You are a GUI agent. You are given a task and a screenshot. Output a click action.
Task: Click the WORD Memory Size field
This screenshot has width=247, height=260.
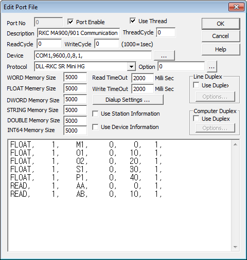pos(75,77)
